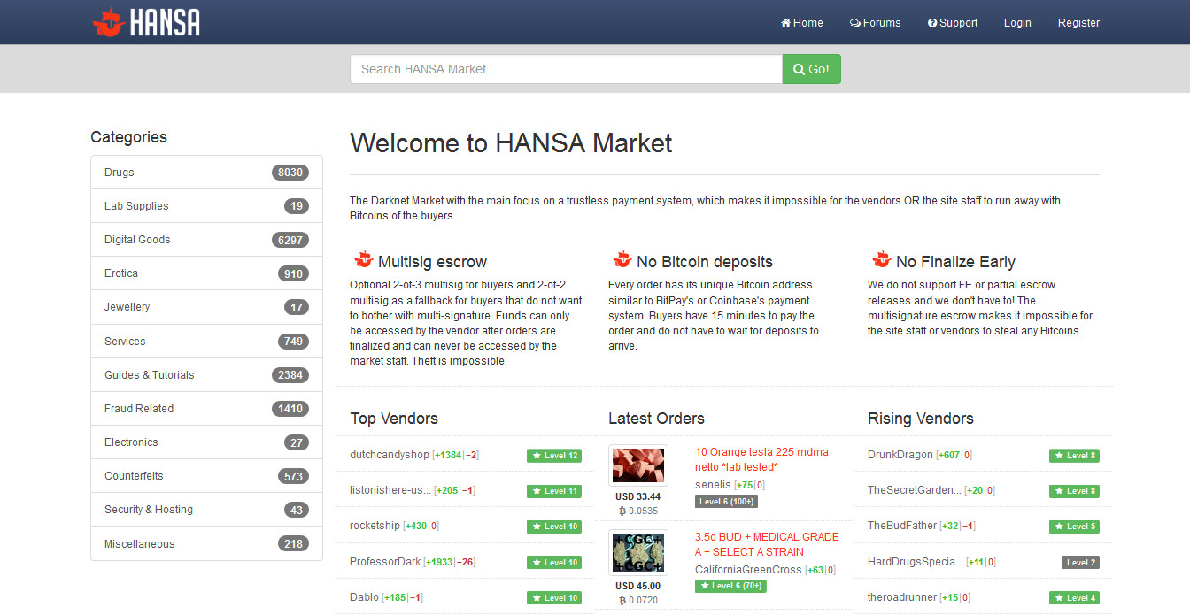This screenshot has height=615, width=1190.
Task: Click the USD 33.44 price
Action: 638,496
